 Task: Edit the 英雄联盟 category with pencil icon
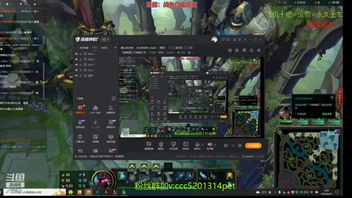point(145,52)
